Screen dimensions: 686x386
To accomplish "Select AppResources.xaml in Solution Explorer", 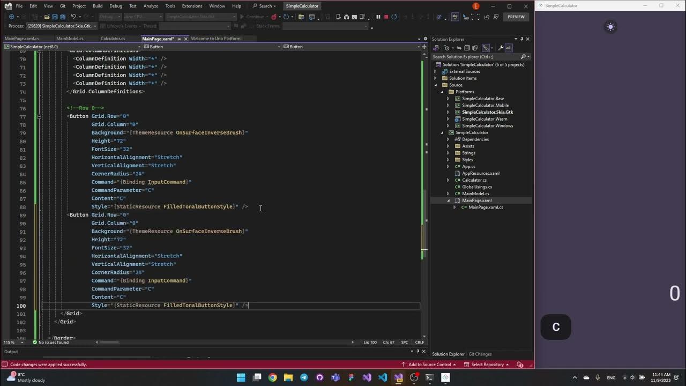I will tap(480, 173).
